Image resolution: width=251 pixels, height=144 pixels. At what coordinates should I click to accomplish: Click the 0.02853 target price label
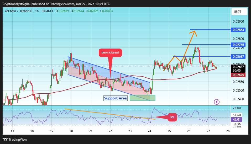(x=238, y=30)
